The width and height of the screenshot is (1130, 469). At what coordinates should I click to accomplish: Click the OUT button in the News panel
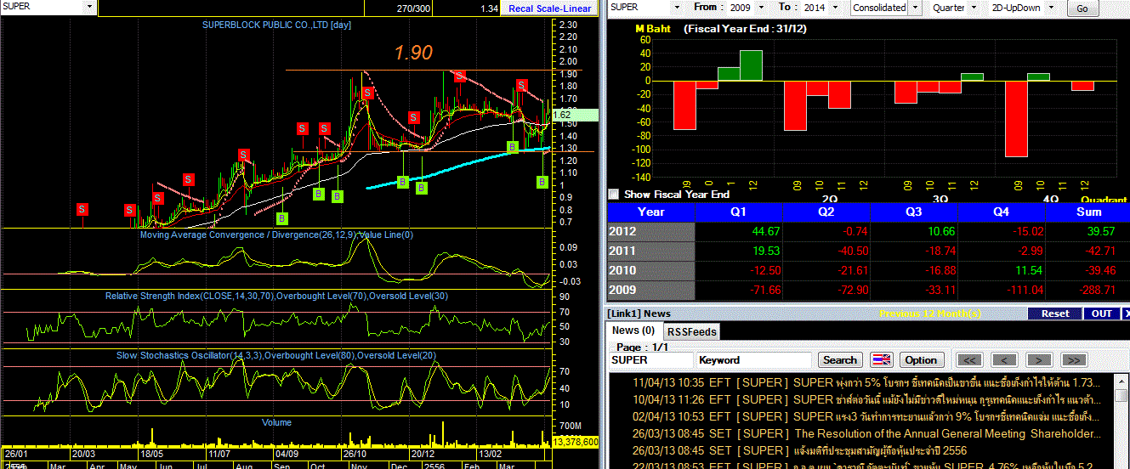click(x=1102, y=314)
